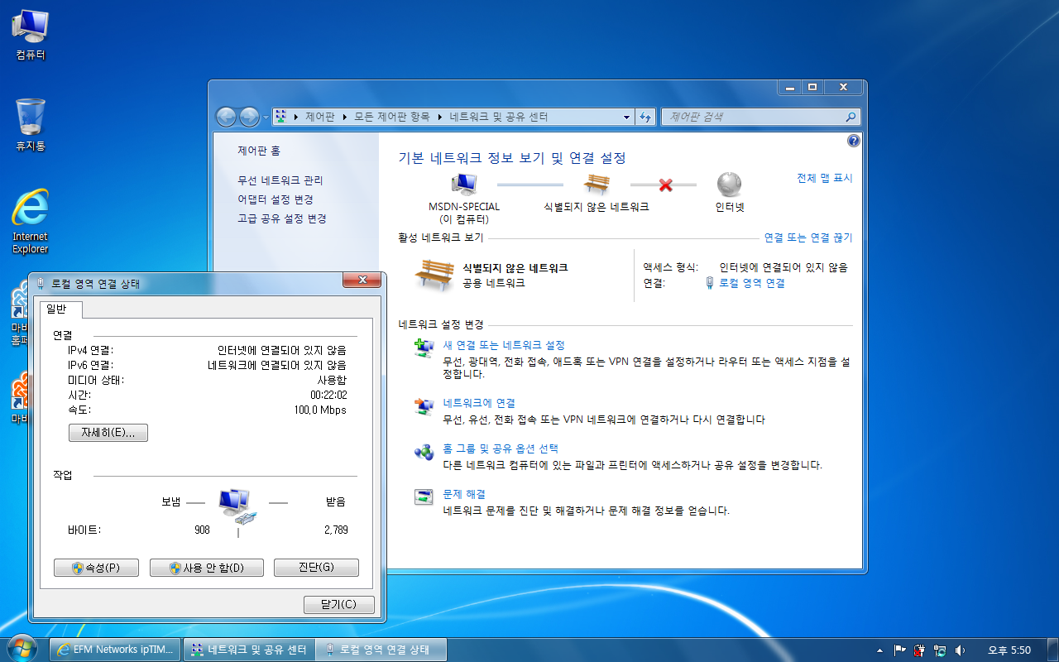Select the 휴지통 recycle bin icon
The height and width of the screenshot is (662, 1059).
tap(31, 124)
